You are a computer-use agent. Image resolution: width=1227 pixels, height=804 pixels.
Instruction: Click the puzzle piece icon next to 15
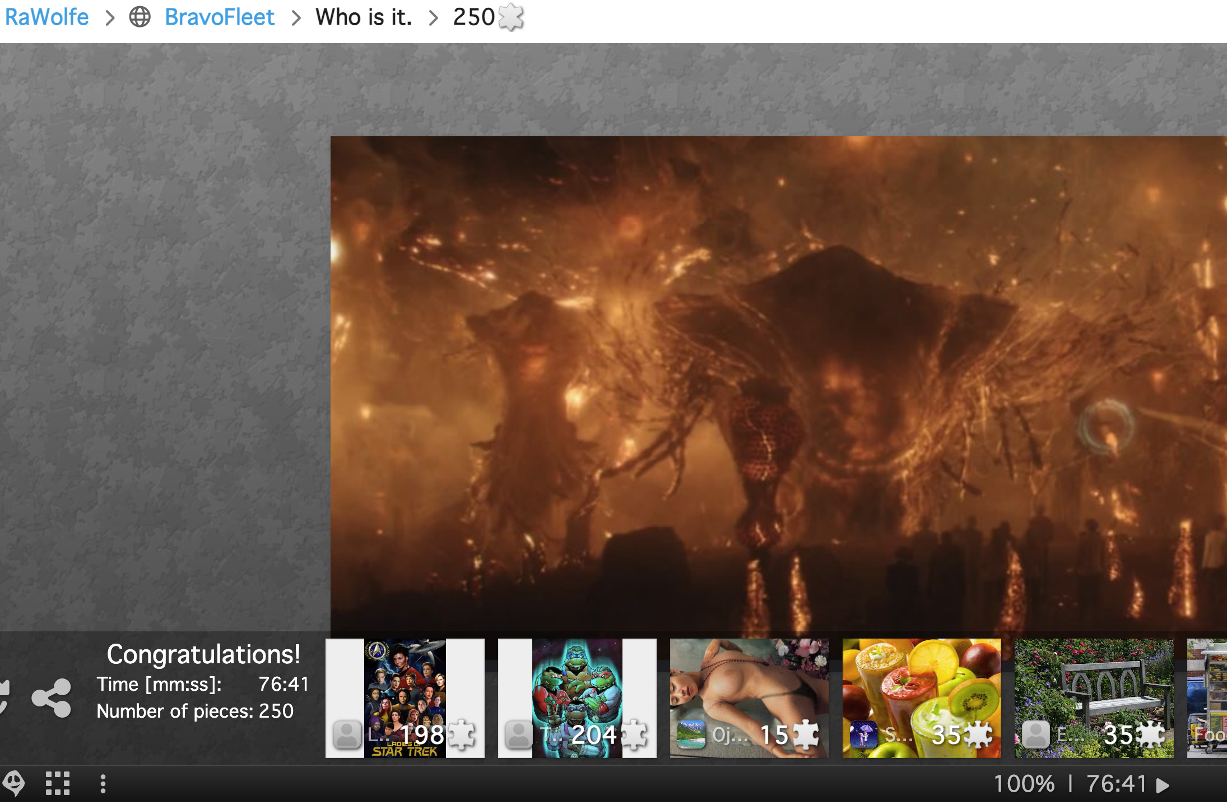[x=806, y=734]
